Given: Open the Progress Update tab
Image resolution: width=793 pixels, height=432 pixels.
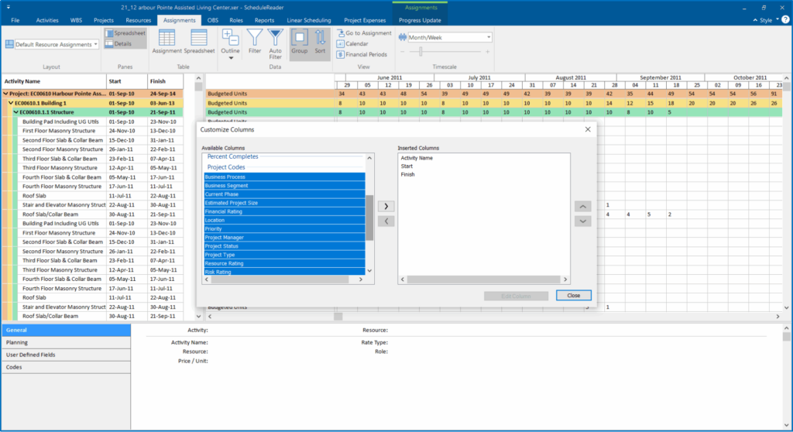Looking at the screenshot, I should tap(420, 20).
